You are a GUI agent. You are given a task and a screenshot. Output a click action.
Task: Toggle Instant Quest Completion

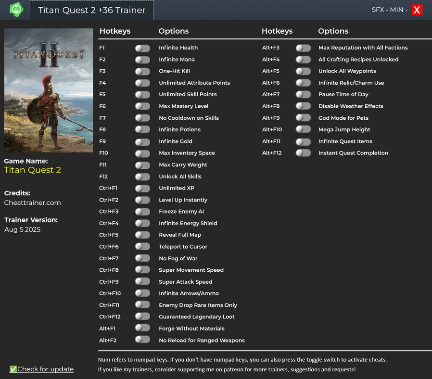click(303, 153)
